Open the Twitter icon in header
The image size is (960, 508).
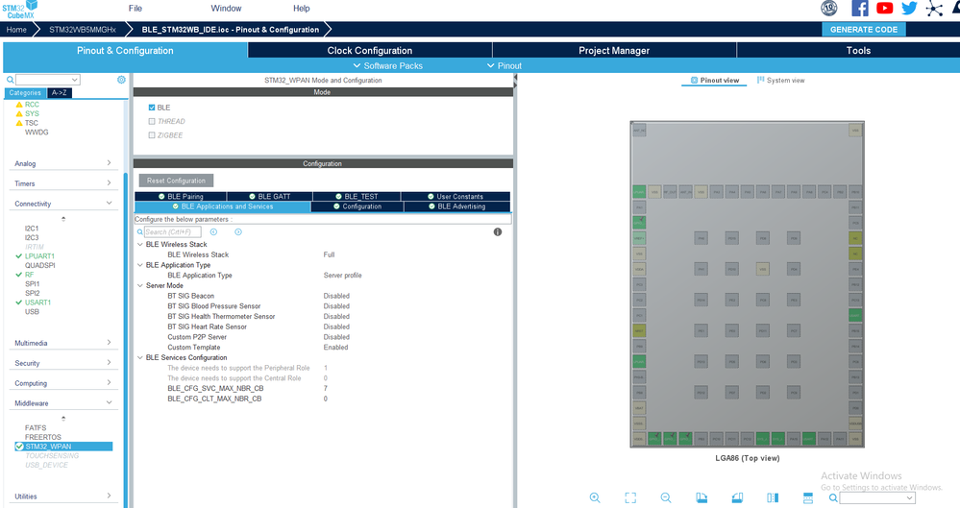(x=909, y=8)
